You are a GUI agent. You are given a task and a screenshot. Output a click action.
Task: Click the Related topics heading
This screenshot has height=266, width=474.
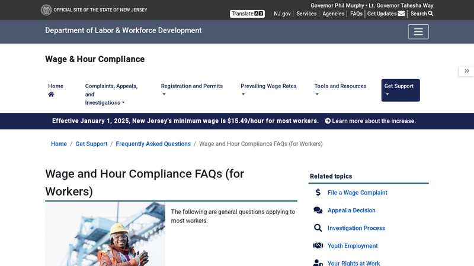point(331,176)
